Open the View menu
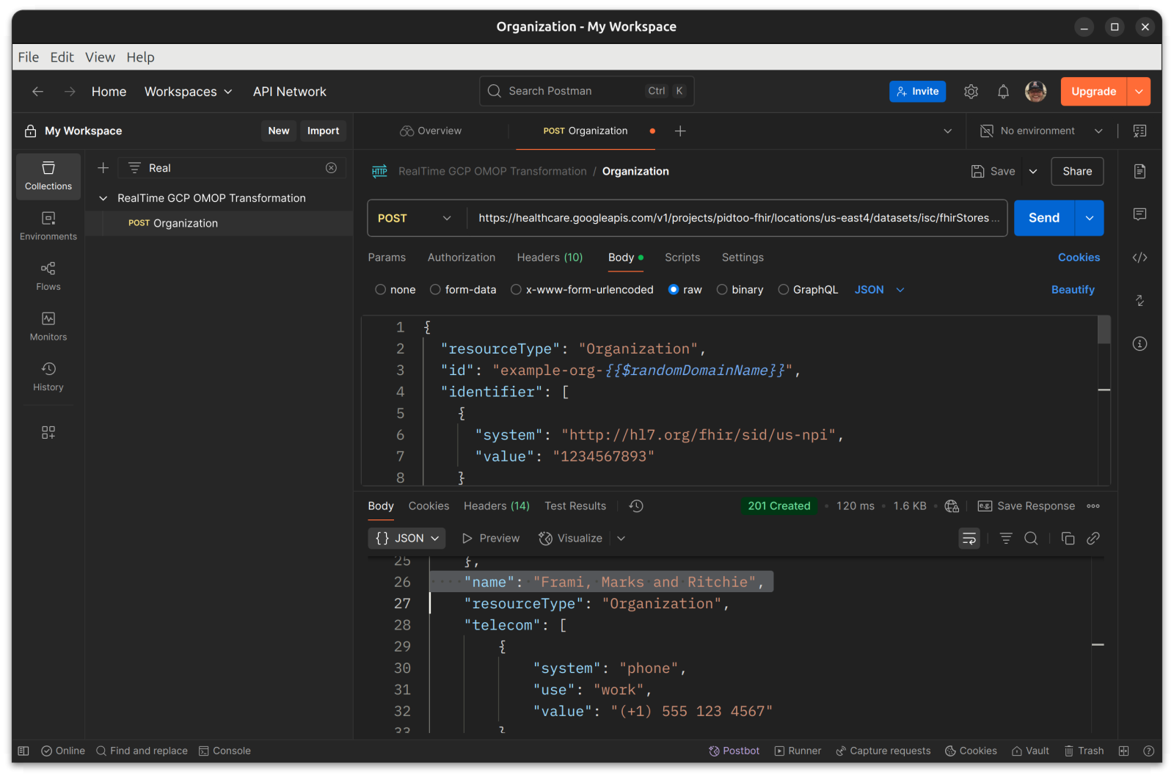1174x777 pixels. coord(100,57)
